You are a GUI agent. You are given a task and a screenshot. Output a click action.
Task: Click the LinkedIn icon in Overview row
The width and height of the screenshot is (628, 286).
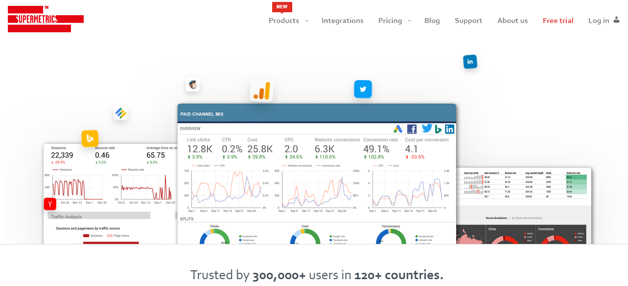coord(449,129)
